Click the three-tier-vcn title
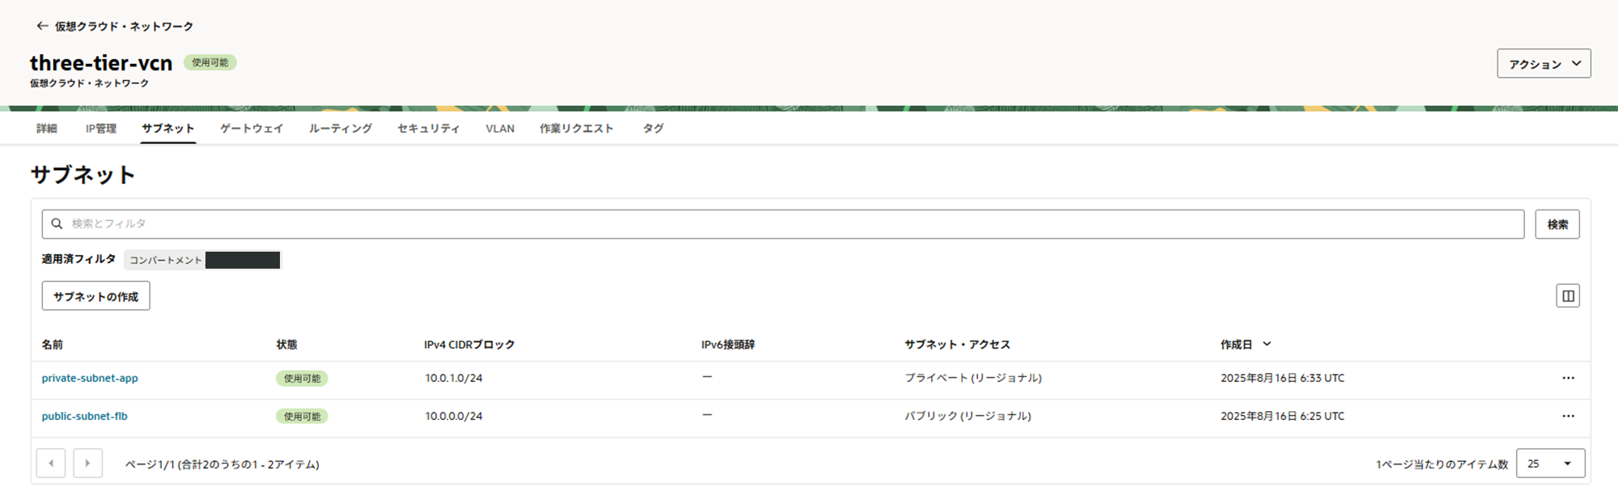The width and height of the screenshot is (1618, 496). coord(101,63)
